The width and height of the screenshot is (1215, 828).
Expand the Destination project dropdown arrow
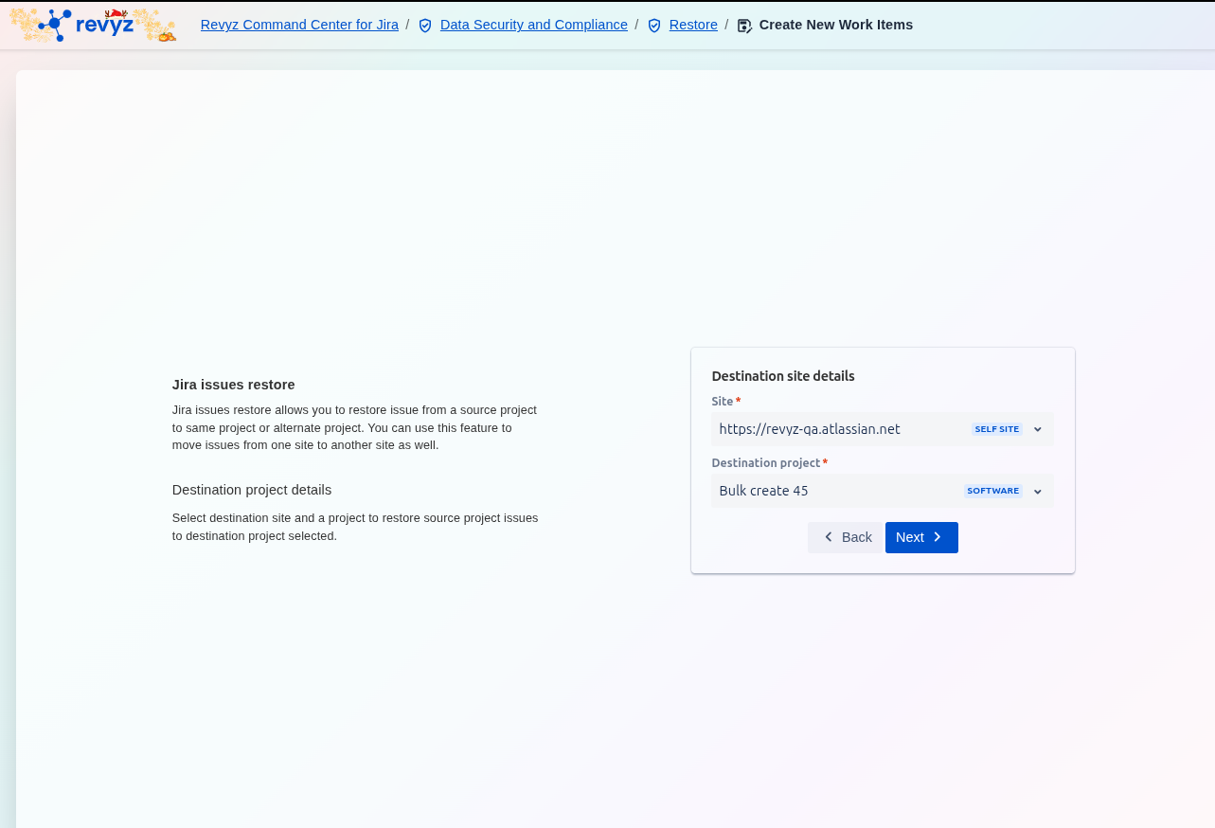(1038, 491)
